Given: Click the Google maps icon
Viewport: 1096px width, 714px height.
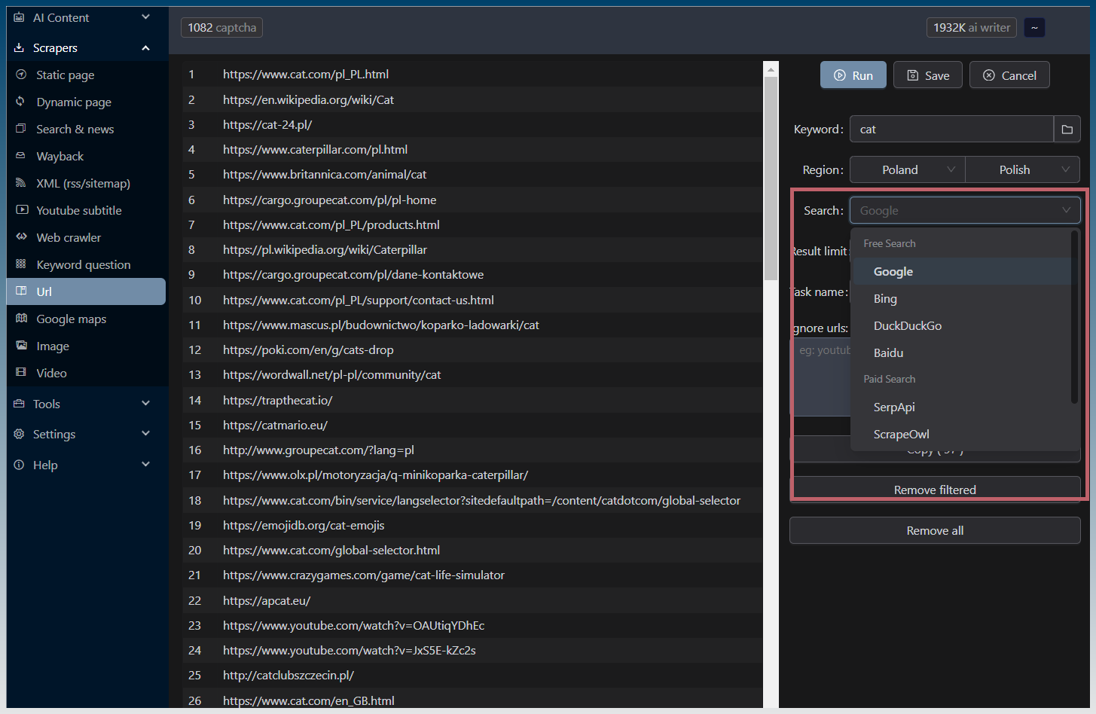Looking at the screenshot, I should point(21,319).
